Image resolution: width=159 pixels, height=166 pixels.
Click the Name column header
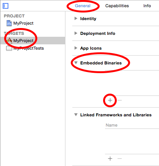111,125
